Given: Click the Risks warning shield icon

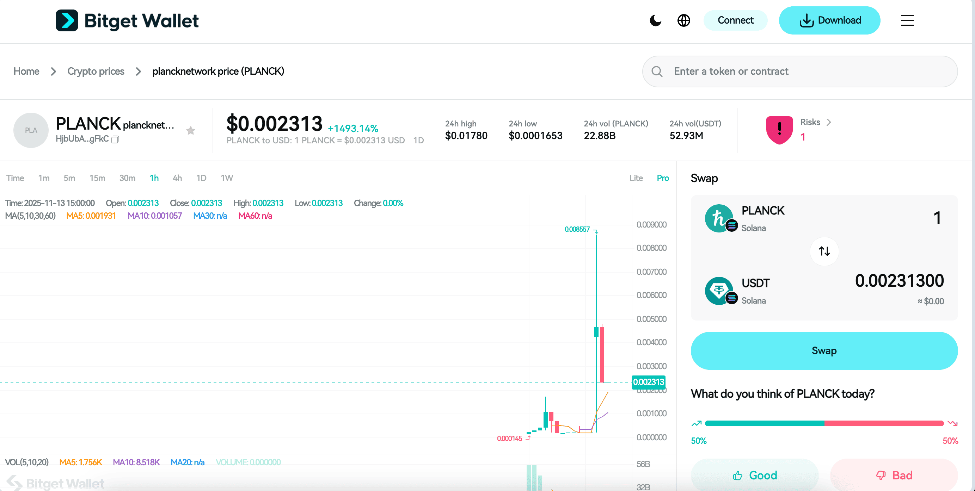Looking at the screenshot, I should click(x=779, y=130).
